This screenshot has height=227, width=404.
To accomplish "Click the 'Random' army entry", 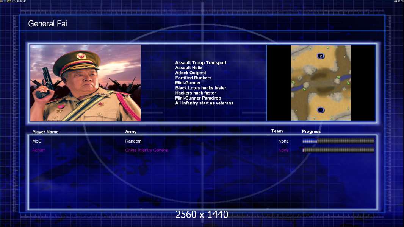I will click(133, 141).
